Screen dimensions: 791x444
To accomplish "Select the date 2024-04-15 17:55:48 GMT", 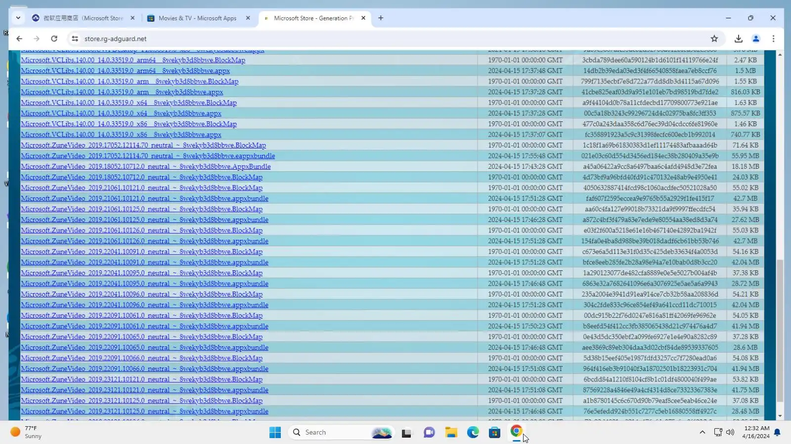I will [x=525, y=156].
